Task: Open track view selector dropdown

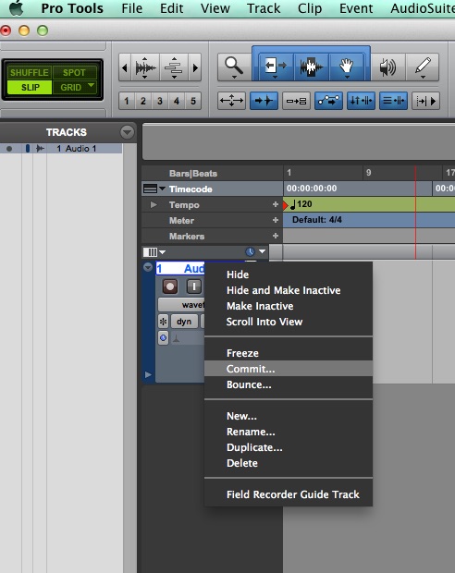Action: click(154, 252)
